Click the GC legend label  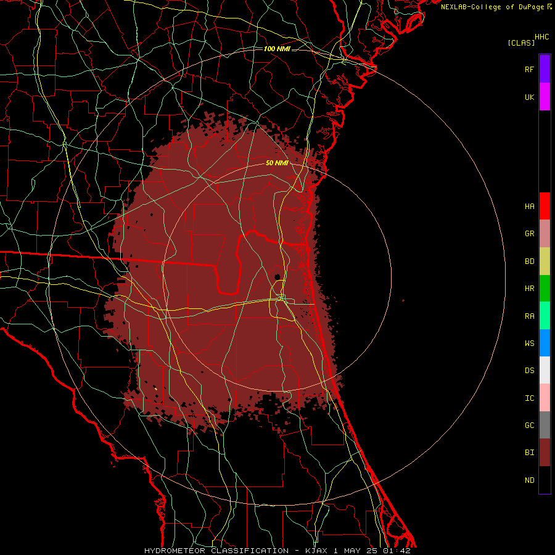pos(529,425)
